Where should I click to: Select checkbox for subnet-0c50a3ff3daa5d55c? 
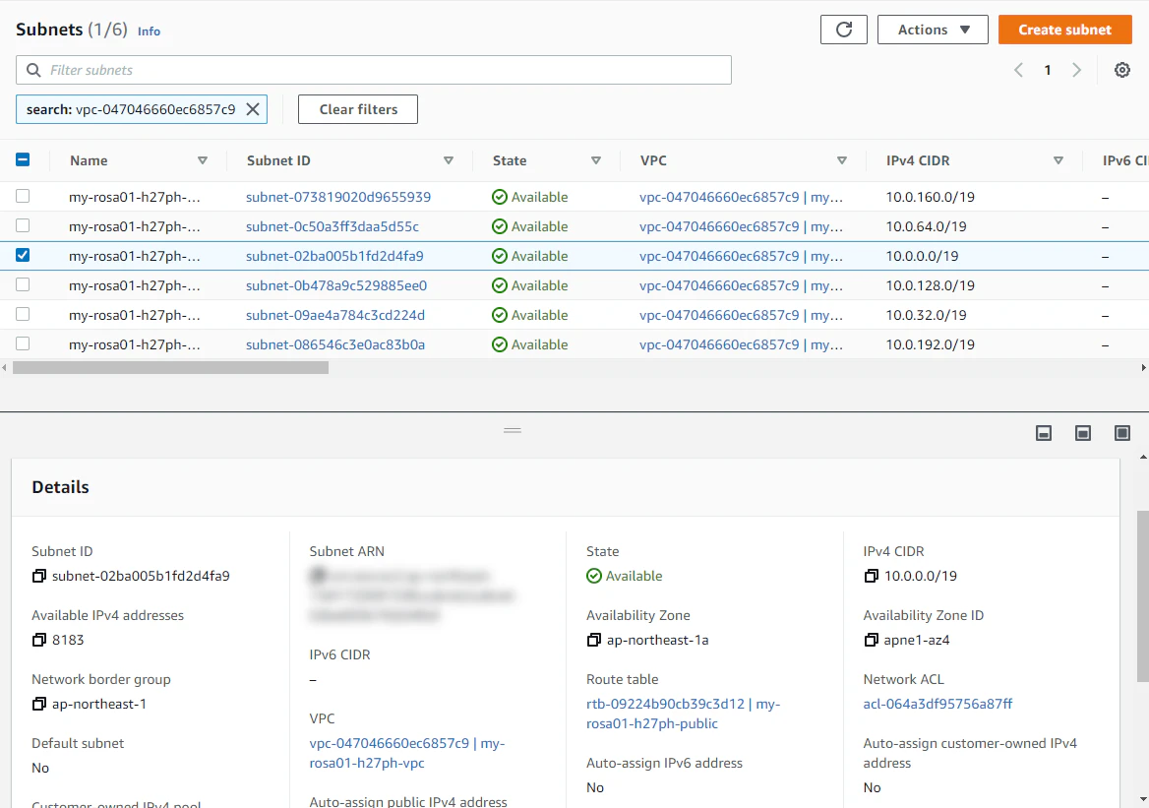click(23, 225)
